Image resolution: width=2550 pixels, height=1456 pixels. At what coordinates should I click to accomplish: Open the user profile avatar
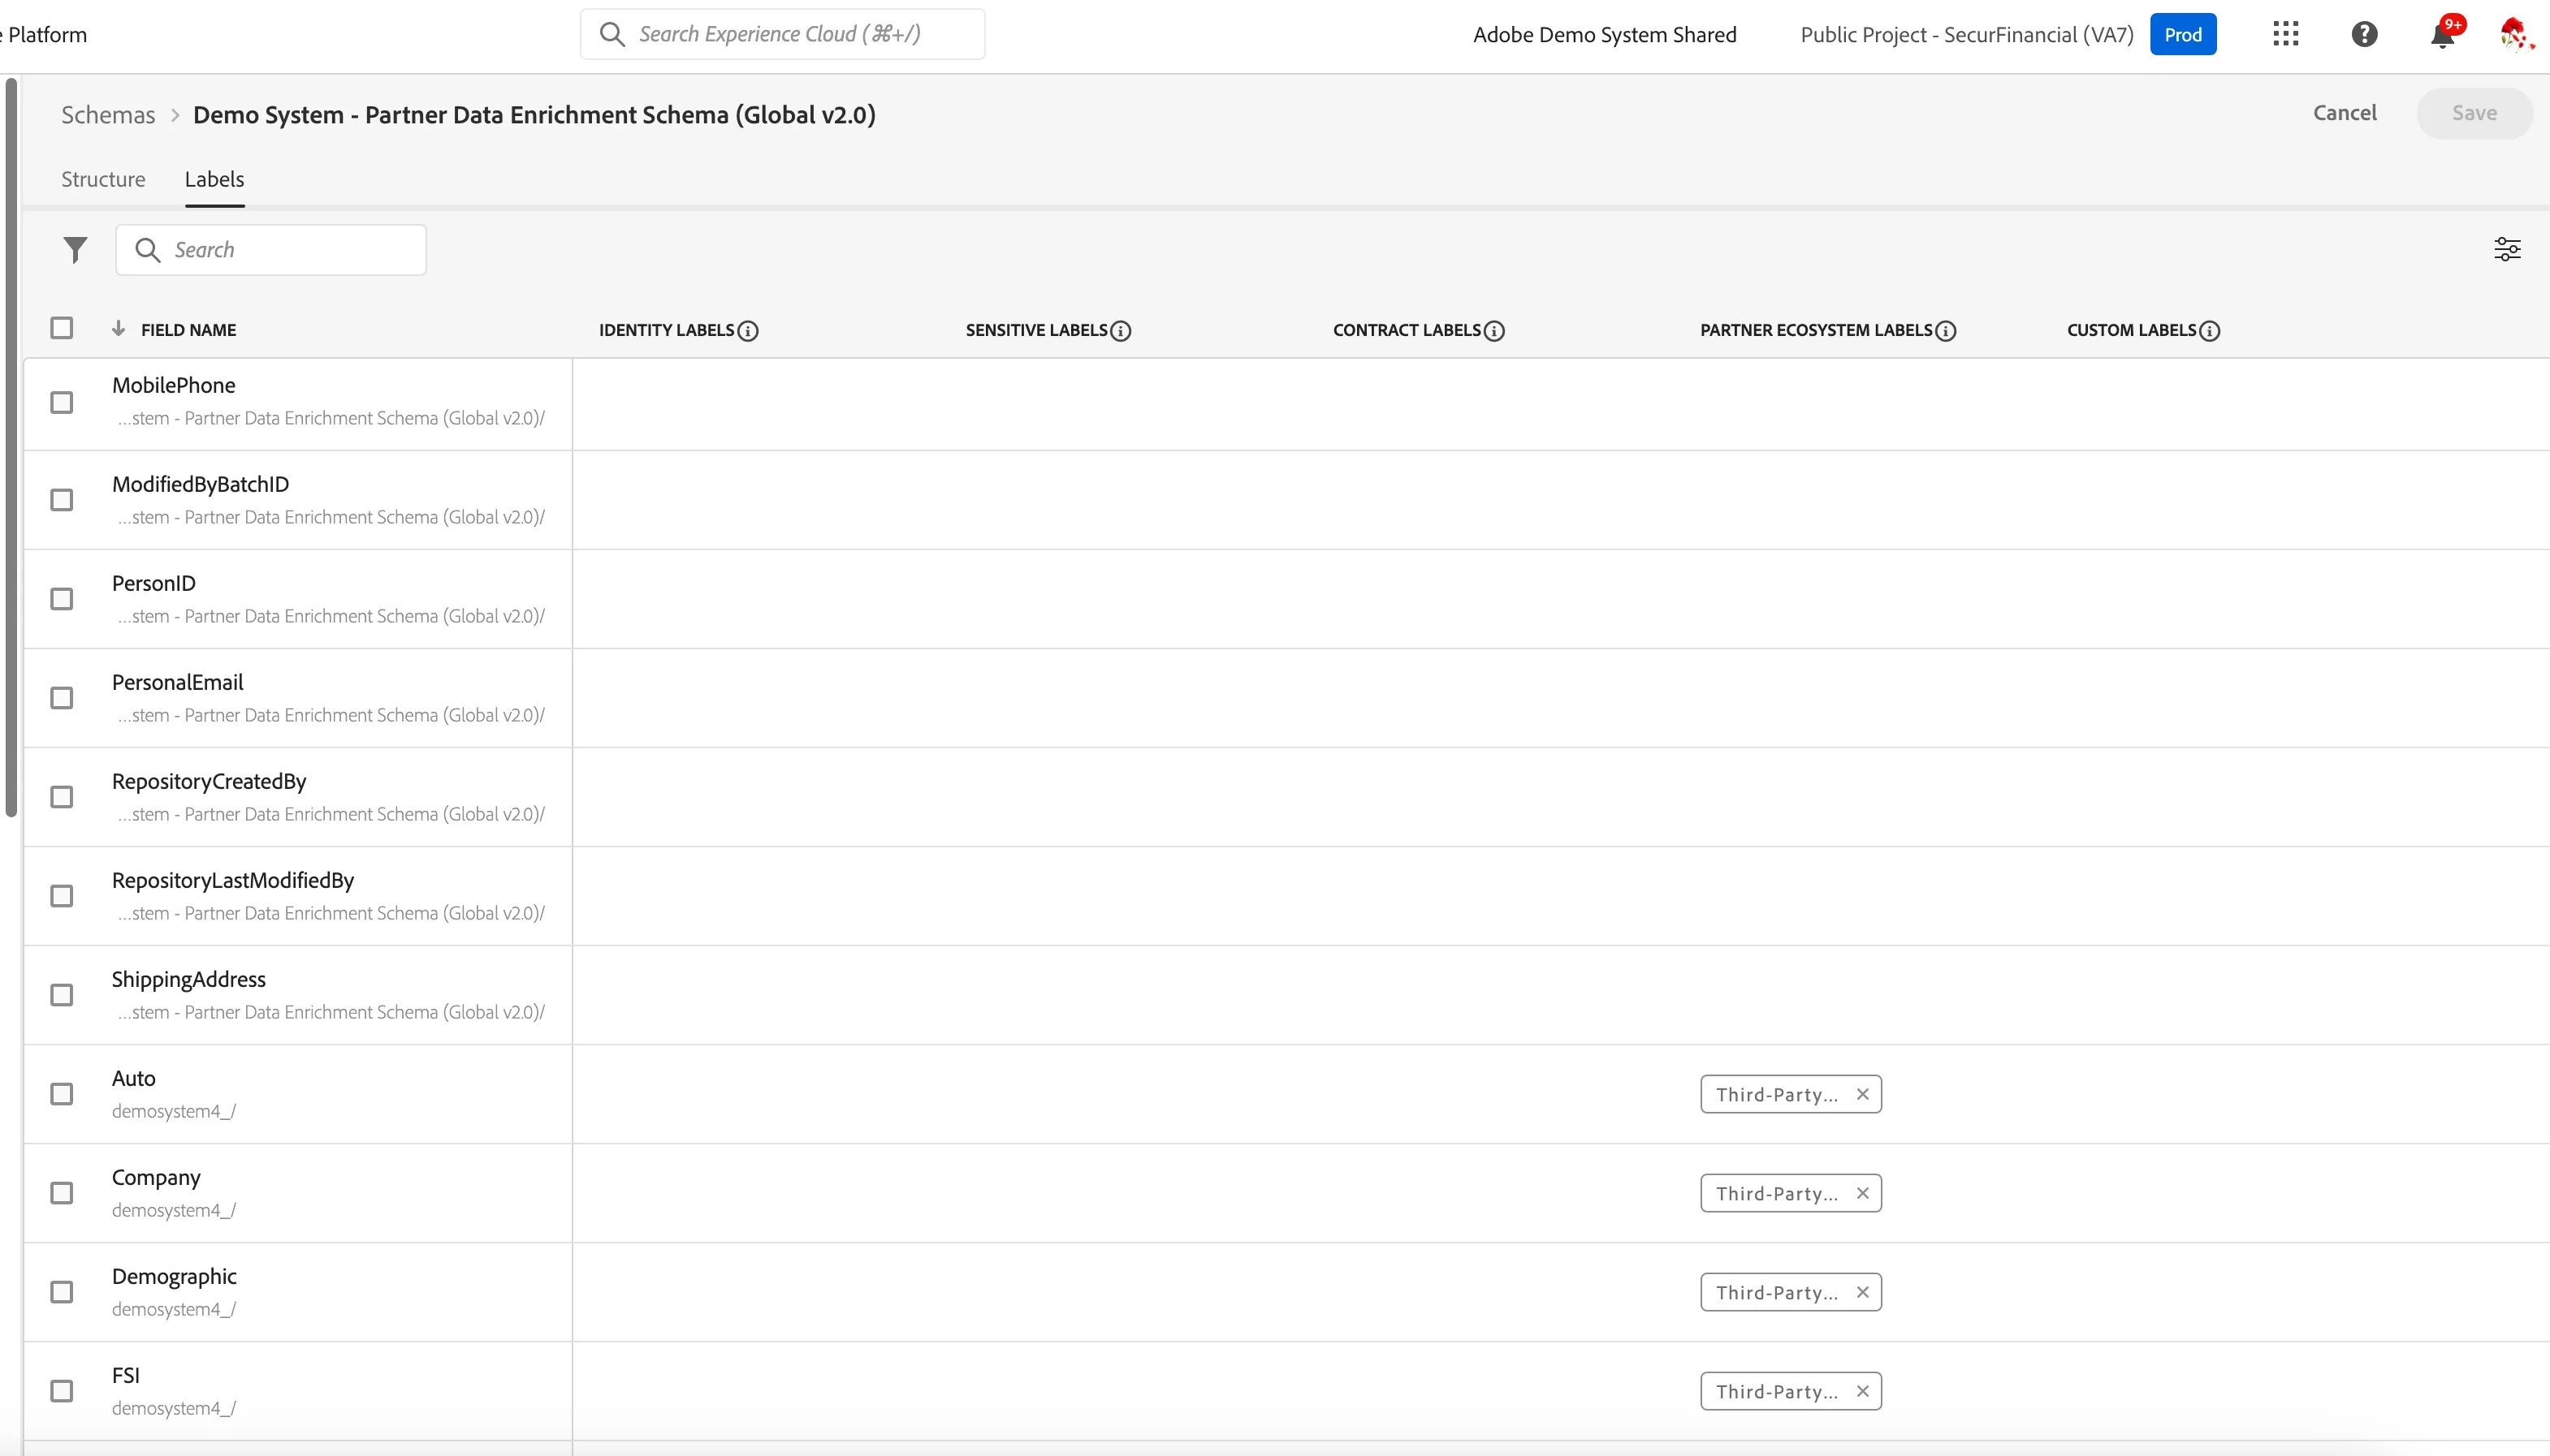click(x=2515, y=34)
